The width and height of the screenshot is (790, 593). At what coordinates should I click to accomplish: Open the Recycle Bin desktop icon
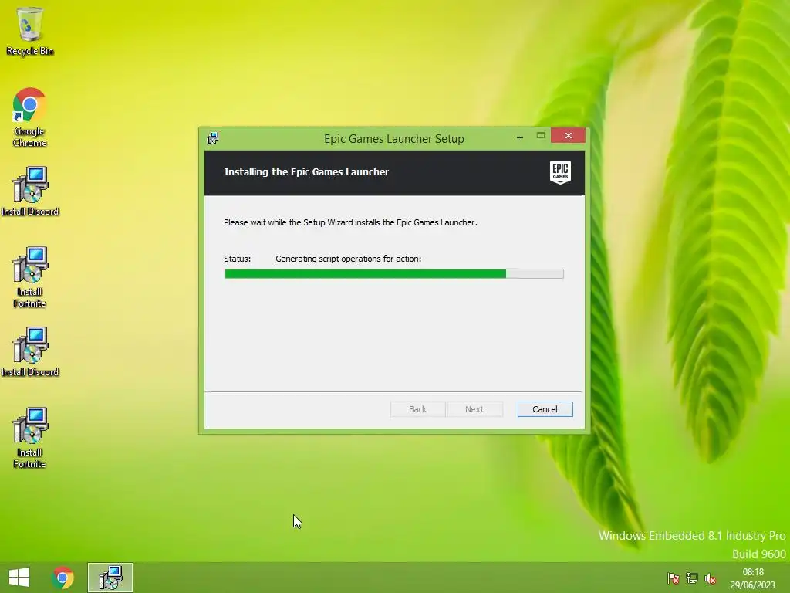coord(30,31)
